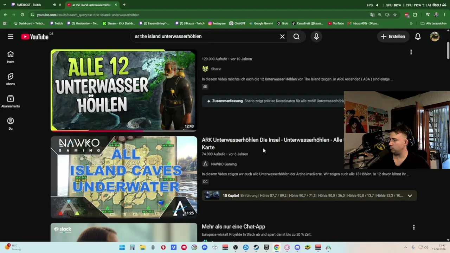Click the Erstellen button
This screenshot has width=450, height=253.
393,37
